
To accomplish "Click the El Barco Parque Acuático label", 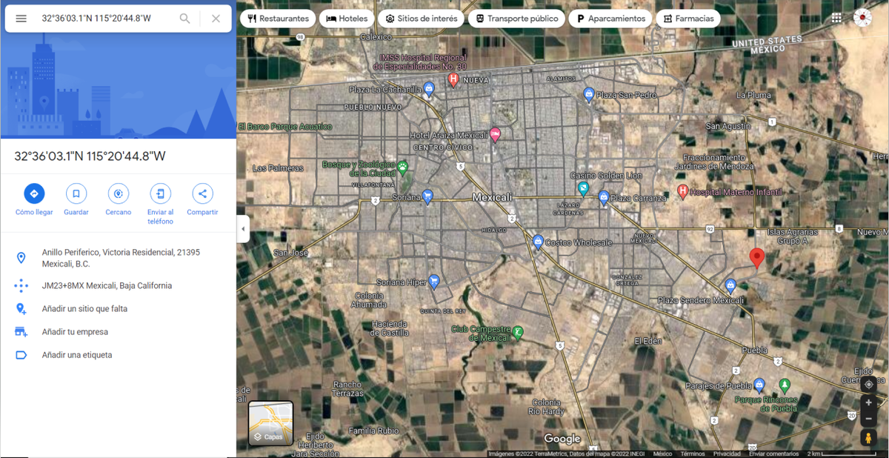I will (x=285, y=127).
